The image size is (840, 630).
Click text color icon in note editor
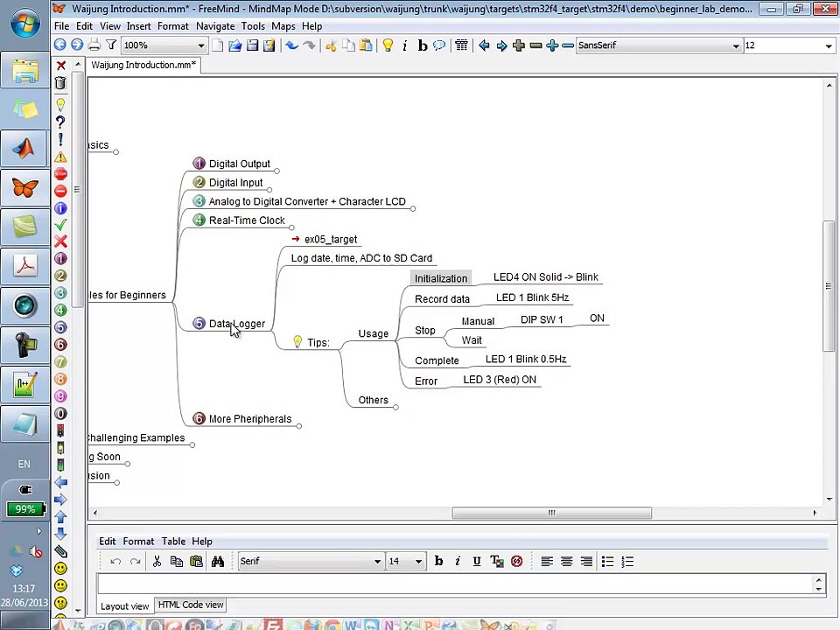click(497, 561)
